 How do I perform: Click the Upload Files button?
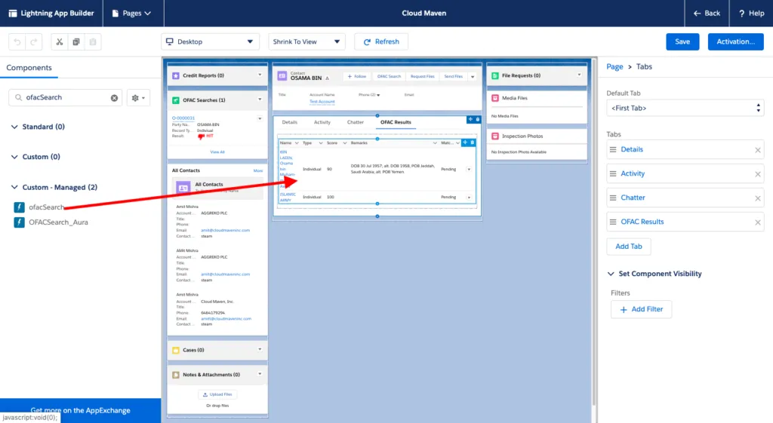(x=217, y=394)
